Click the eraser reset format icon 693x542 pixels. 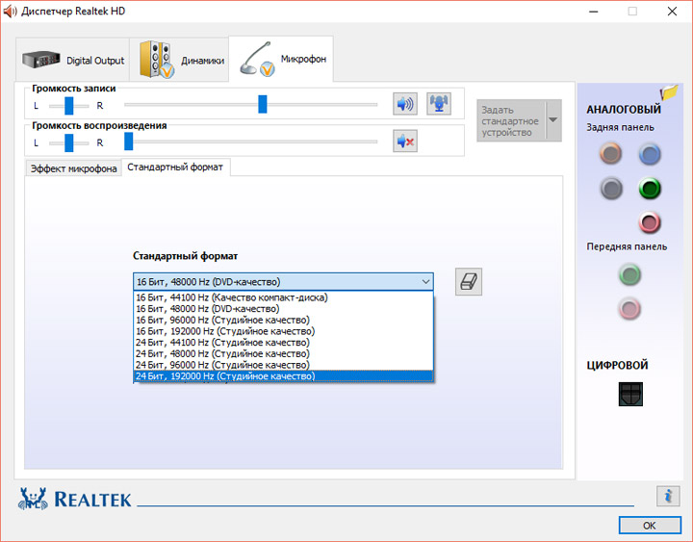coord(469,282)
